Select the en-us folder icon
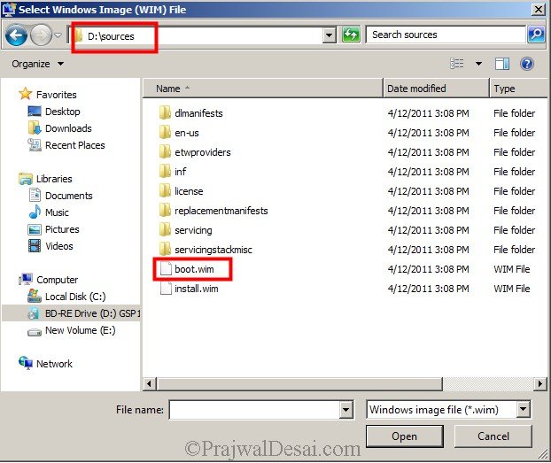This screenshot has width=551, height=463. (165, 133)
